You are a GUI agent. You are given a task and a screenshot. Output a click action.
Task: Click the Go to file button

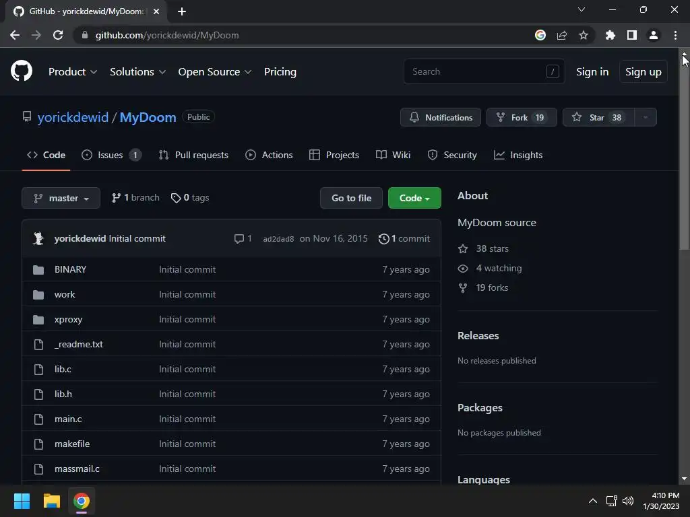pos(351,198)
